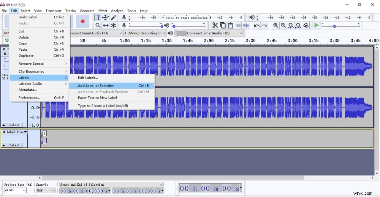Expand the Clip Boundaries submenu
380x197 pixels.
40,71
